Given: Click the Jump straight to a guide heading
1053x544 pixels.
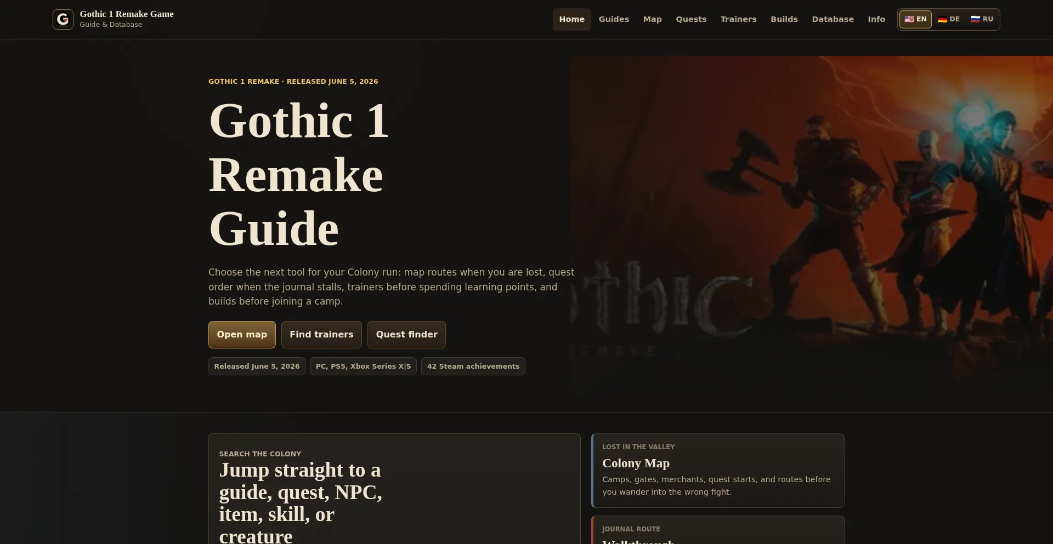Looking at the screenshot, I should tap(301, 503).
